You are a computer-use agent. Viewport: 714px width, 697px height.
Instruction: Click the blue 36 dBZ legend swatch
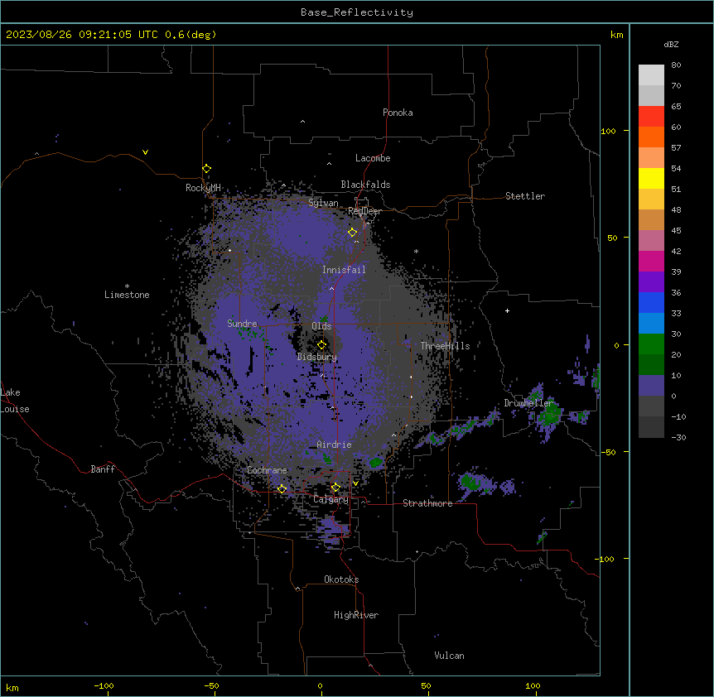pos(651,302)
